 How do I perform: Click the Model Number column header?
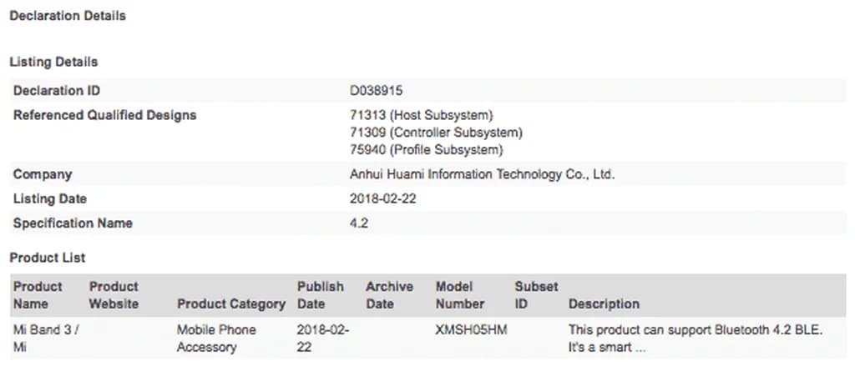point(459,295)
